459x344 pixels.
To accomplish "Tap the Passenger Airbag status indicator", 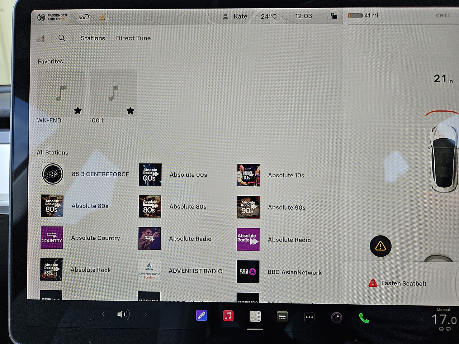I will pyautogui.click(x=52, y=17).
